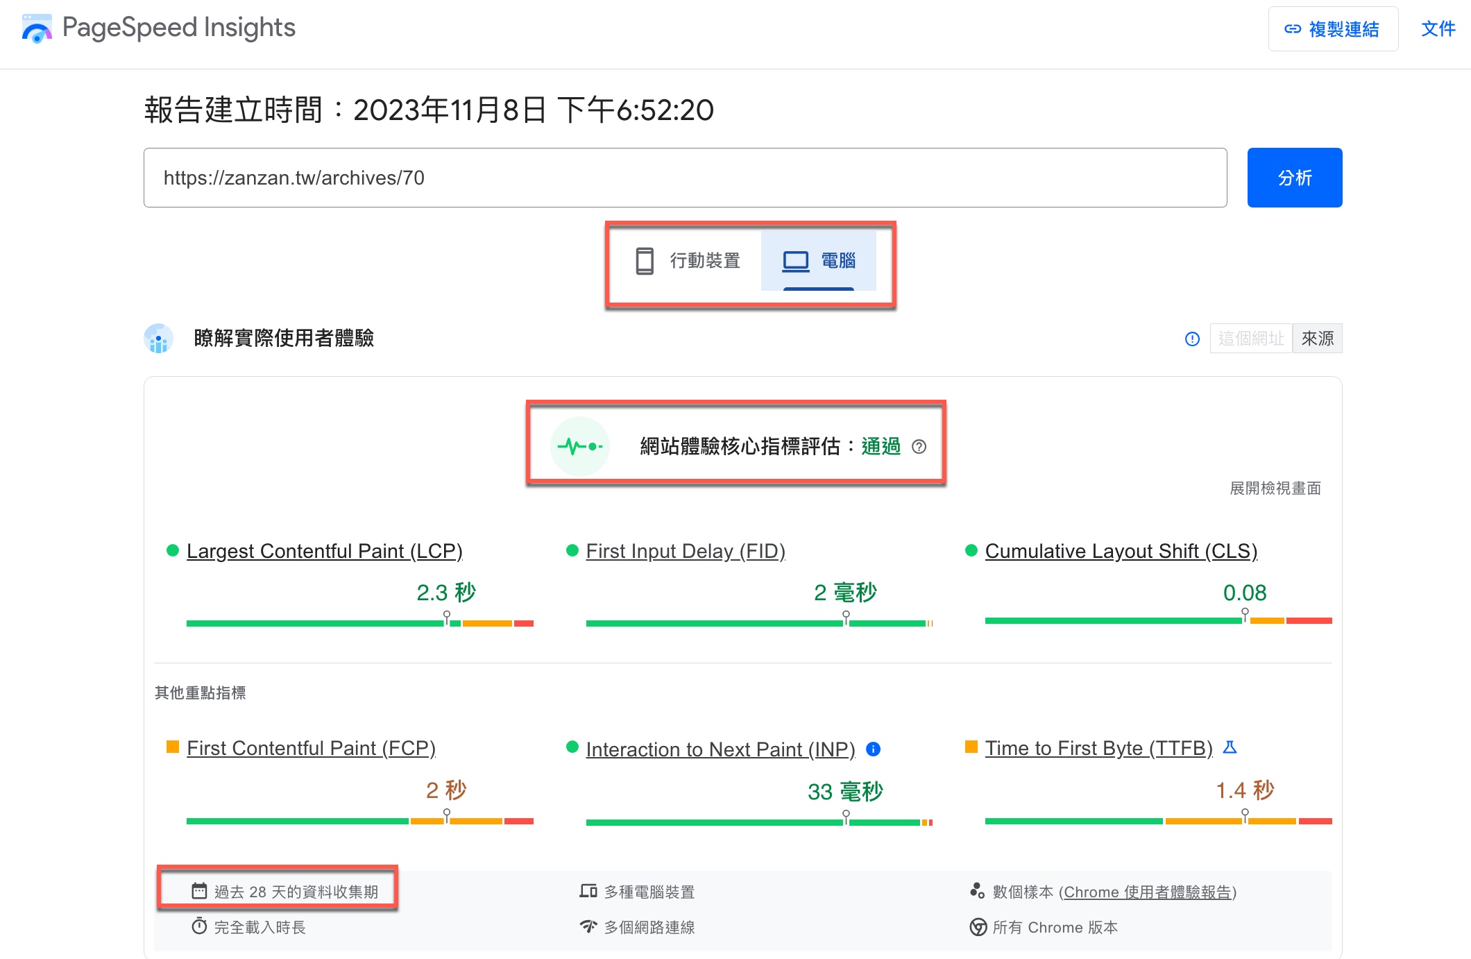Click the link icon in 複製連結 button
The height and width of the screenshot is (959, 1471).
click(1292, 29)
